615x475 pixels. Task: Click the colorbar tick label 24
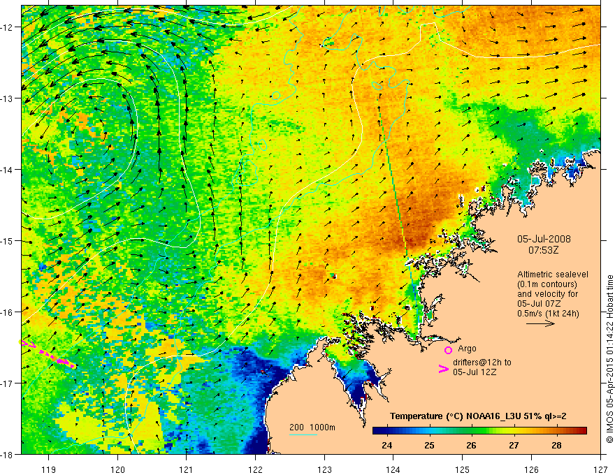pos(386,445)
